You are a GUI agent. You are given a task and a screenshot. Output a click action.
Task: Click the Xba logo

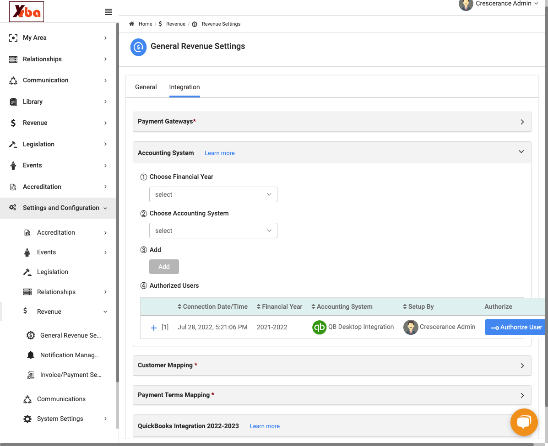27,11
